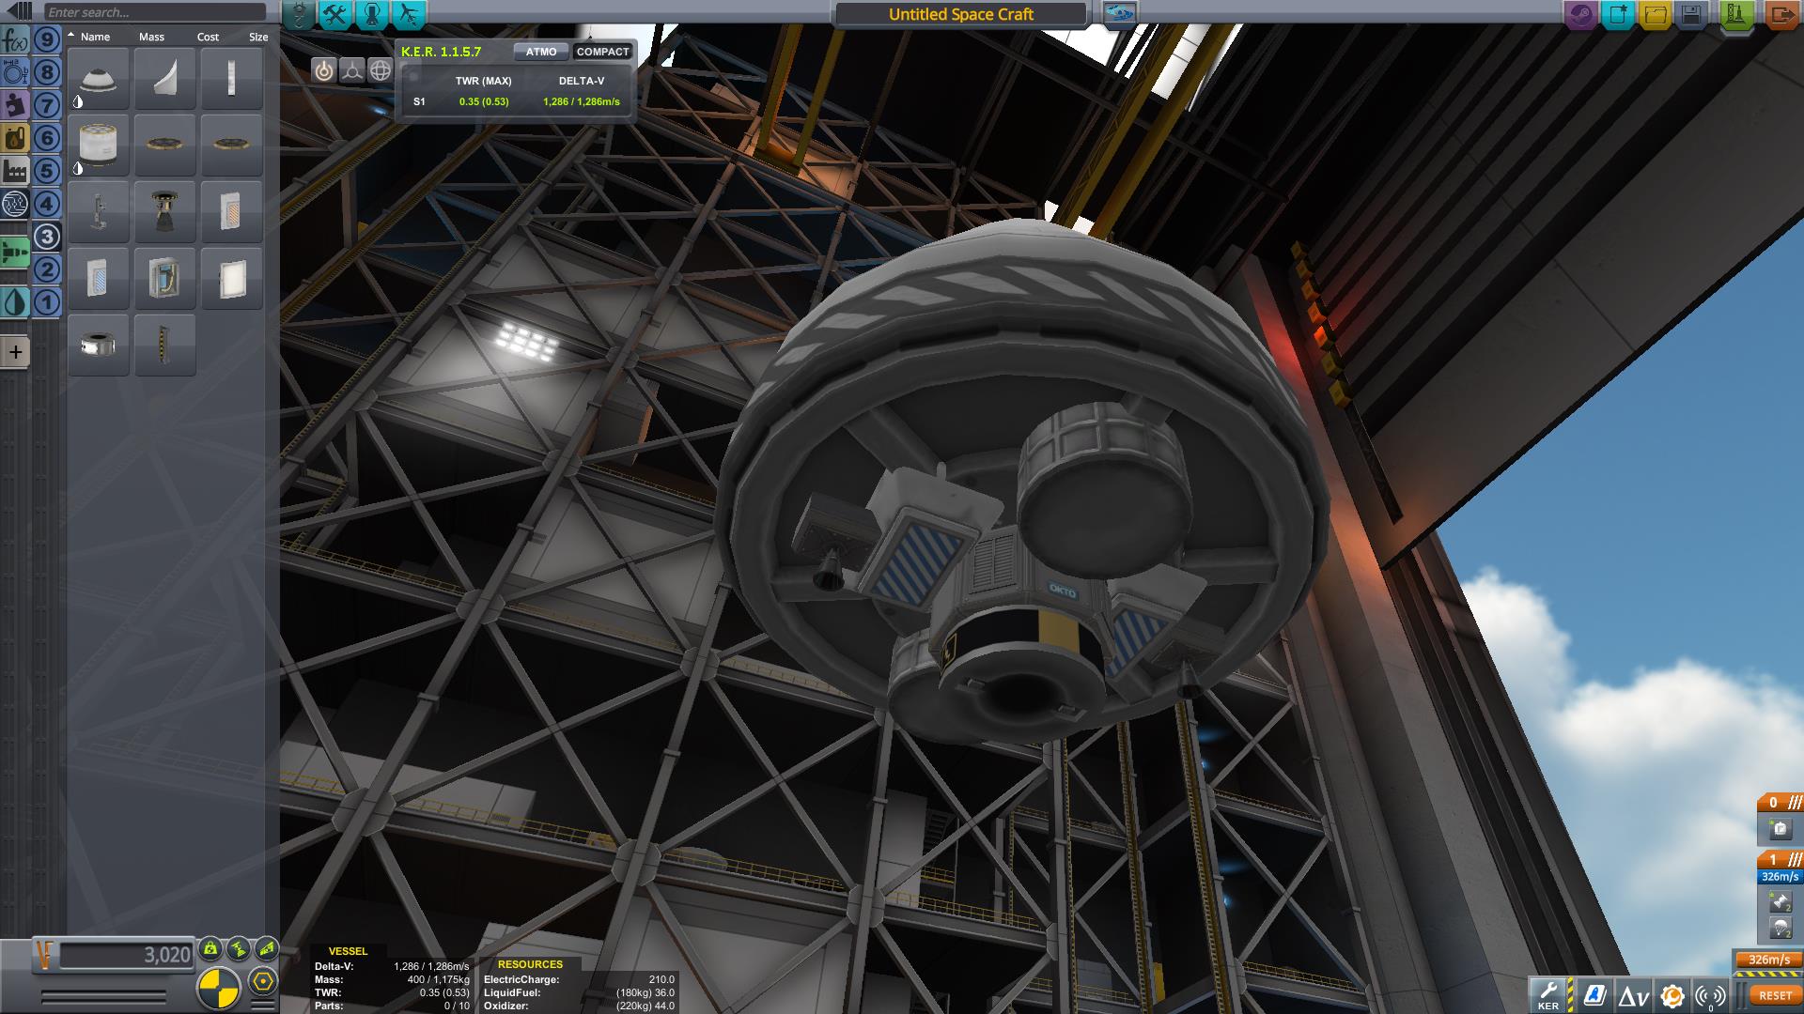The width and height of the screenshot is (1804, 1014).
Task: Switch to the parts list editor mode
Action: [x=299, y=14]
